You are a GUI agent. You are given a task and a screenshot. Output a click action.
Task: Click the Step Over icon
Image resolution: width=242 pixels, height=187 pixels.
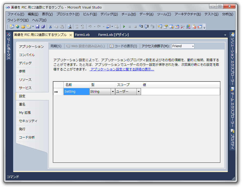147,27
